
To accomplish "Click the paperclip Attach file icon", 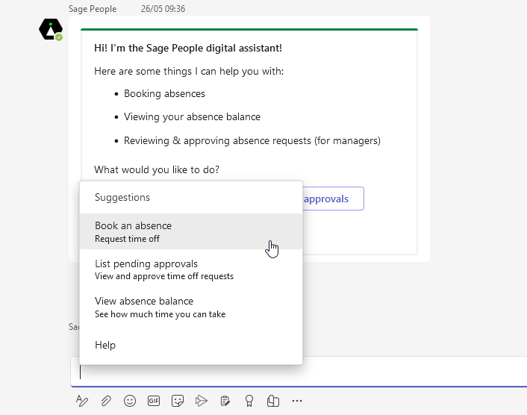I will pyautogui.click(x=106, y=401).
